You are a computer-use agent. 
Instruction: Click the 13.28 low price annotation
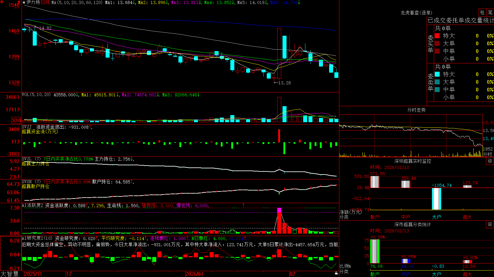pos(282,83)
